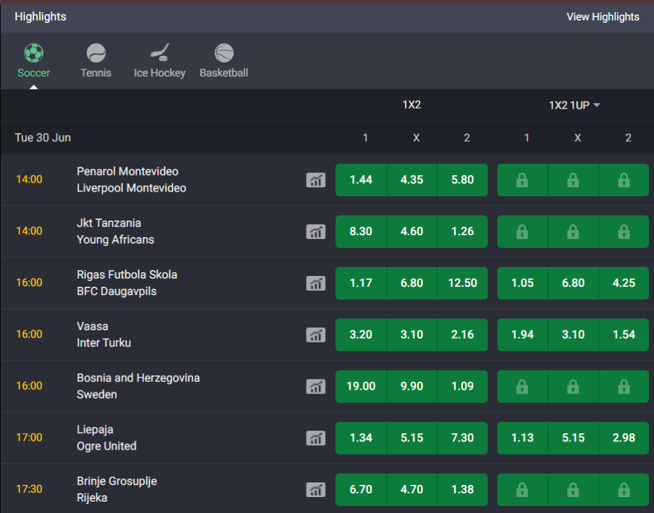Bet on Jkt Tanzania at 8.30
The height and width of the screenshot is (513, 654).
tap(361, 232)
